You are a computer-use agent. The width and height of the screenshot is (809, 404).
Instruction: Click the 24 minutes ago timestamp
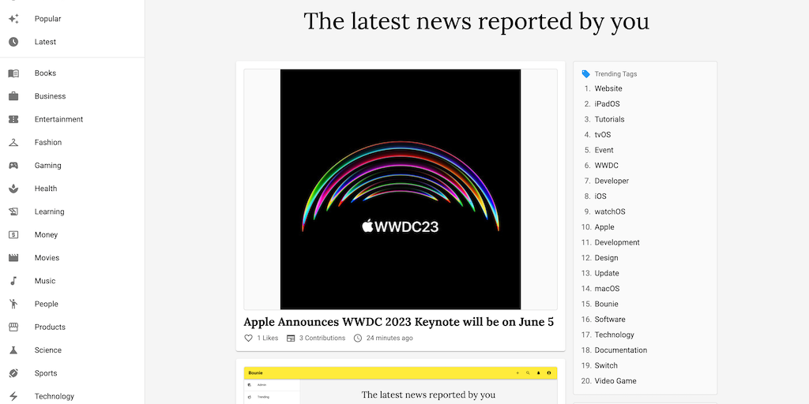click(x=389, y=338)
